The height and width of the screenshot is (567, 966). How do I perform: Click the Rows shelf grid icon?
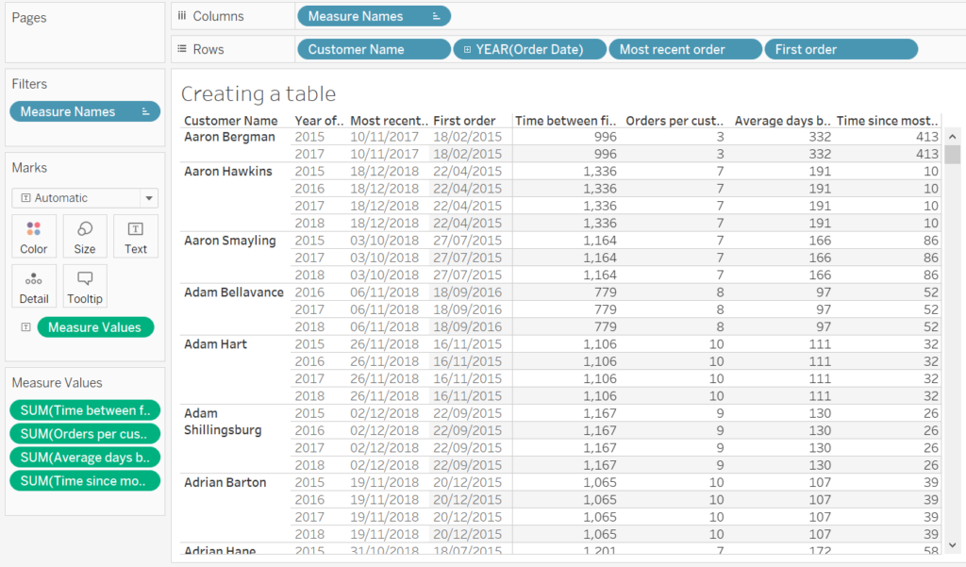[x=181, y=48]
